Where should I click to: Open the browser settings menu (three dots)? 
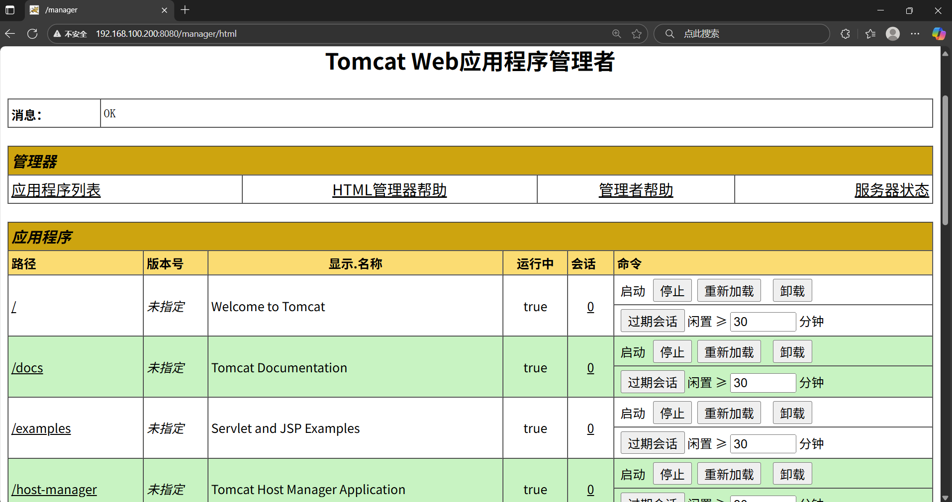[x=916, y=33]
